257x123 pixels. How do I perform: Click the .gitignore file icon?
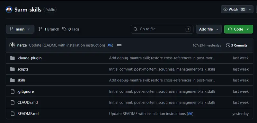point(13,91)
